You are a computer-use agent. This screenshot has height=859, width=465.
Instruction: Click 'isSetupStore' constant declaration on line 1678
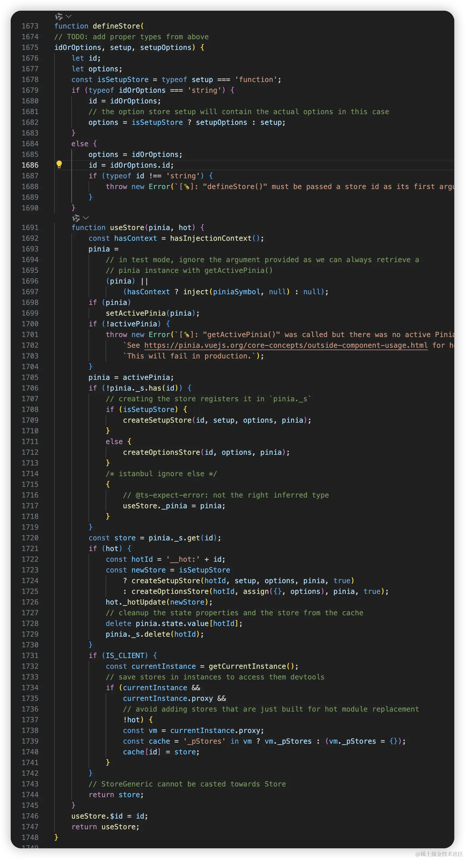point(123,79)
